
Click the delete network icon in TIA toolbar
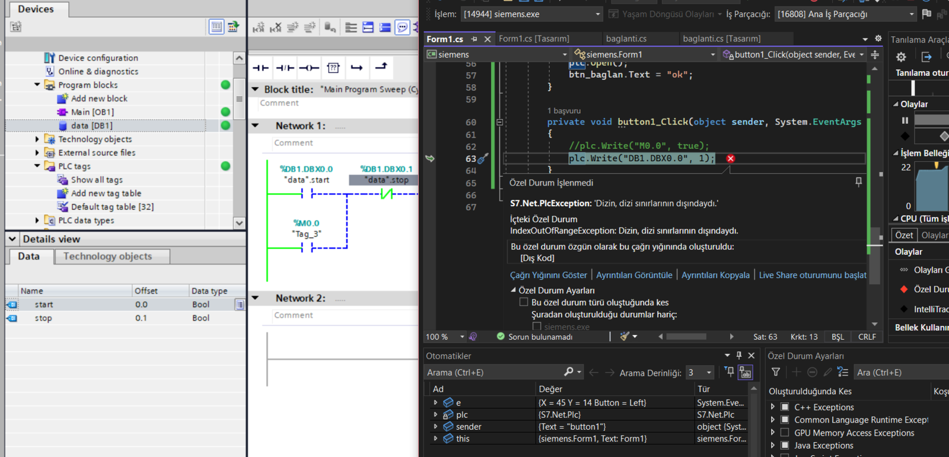pos(276,27)
